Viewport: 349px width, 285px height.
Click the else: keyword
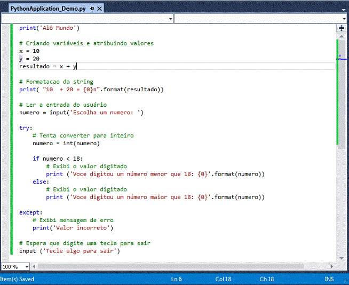(x=41, y=181)
